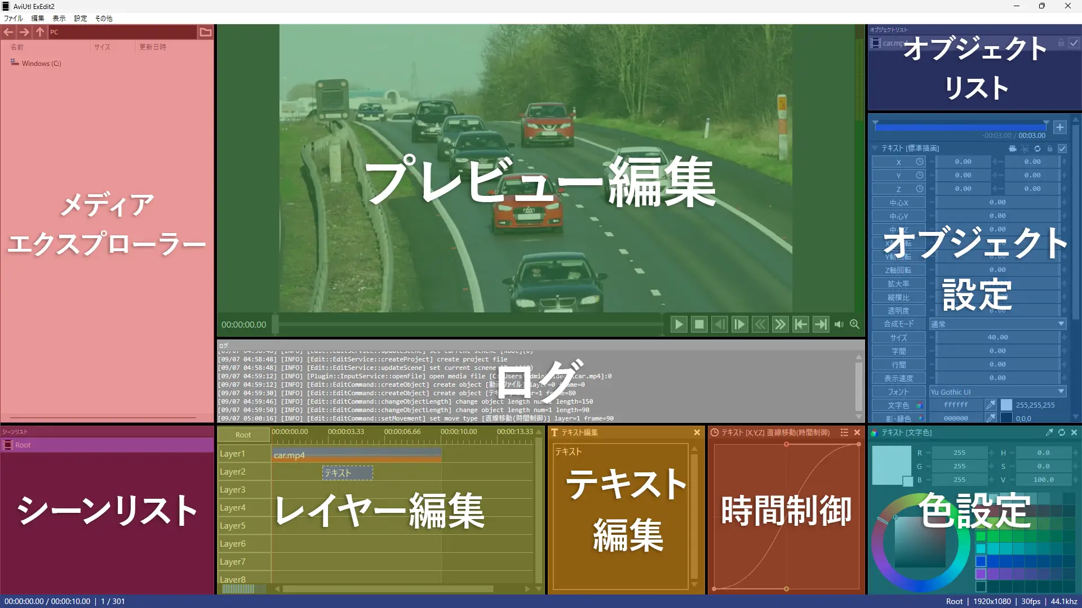Close the 直線移動(時間制御) panel
Image resolution: width=1082 pixels, height=608 pixels.
click(x=857, y=432)
